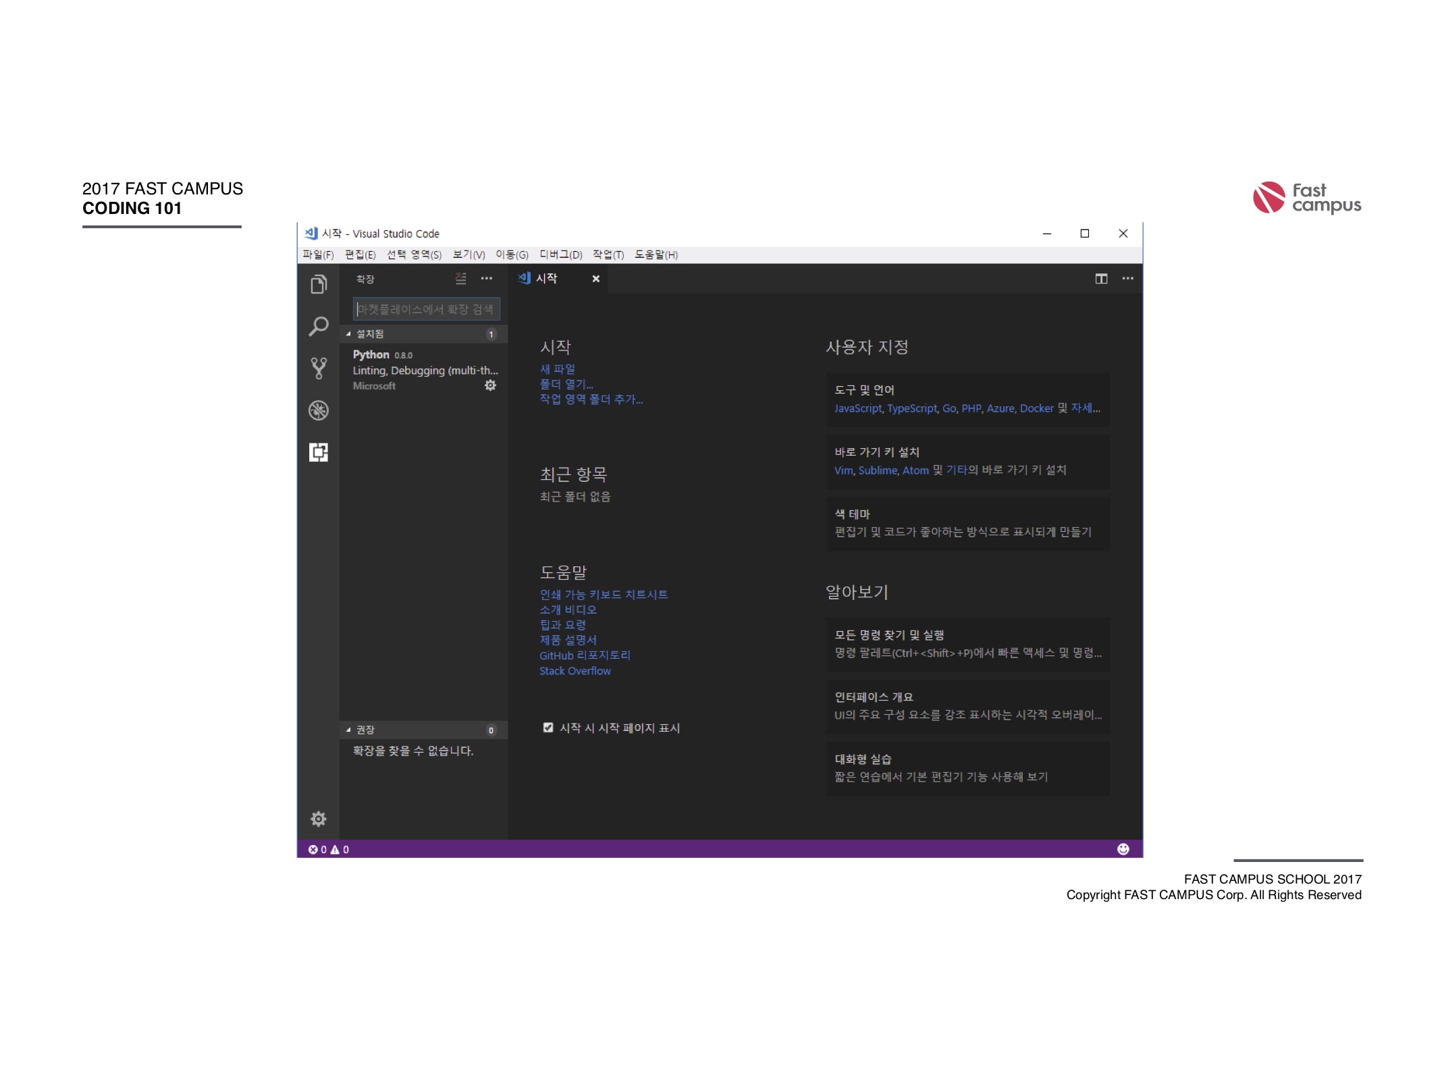Open the Manage gear in activity bar

click(319, 819)
